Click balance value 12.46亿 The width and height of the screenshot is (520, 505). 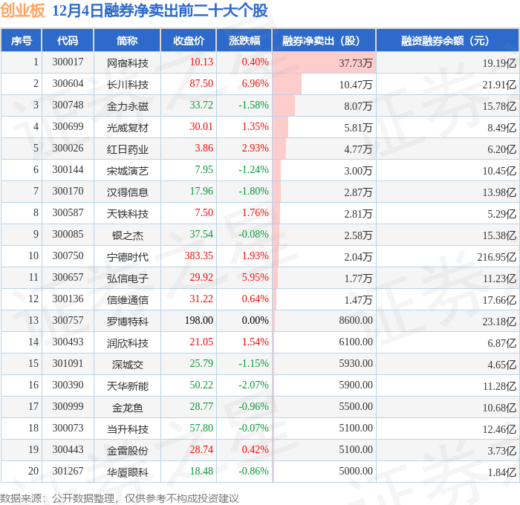pos(499,429)
